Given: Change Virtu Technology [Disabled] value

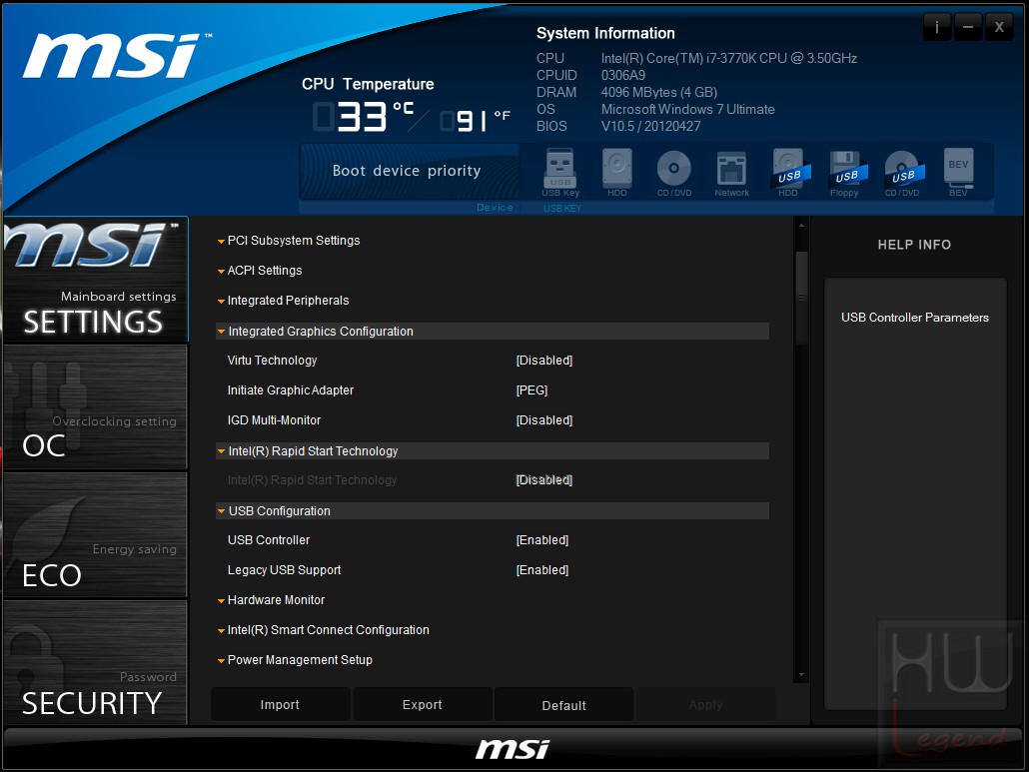Looking at the screenshot, I should click(x=544, y=361).
